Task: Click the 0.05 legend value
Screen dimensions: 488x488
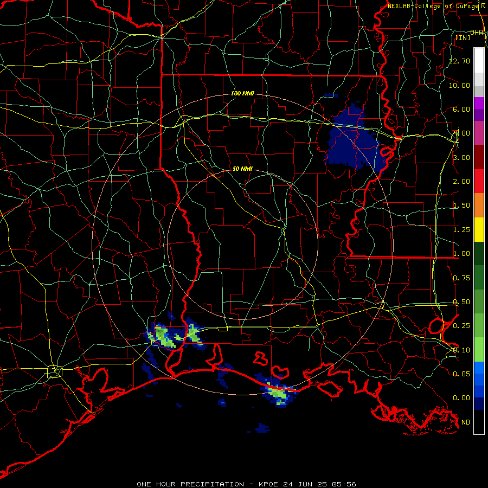Action: click(461, 374)
